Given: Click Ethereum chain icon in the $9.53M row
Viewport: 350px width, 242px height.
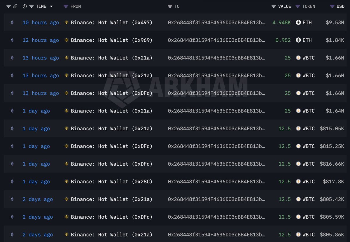Looking at the screenshot, I should coord(12,22).
